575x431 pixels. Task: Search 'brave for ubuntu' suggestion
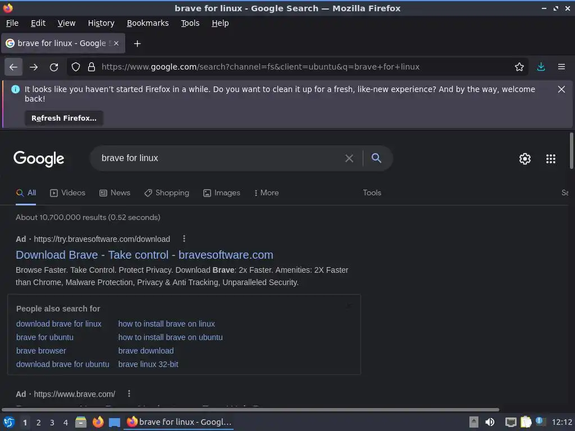tap(45, 337)
